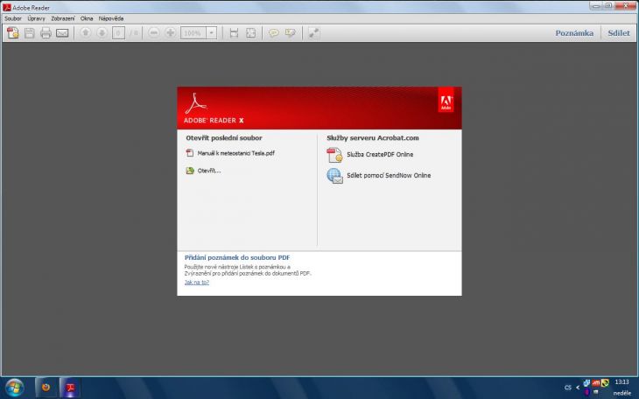
Task: Click the Adobe Reader title bar icon
Action: (x=7, y=7)
